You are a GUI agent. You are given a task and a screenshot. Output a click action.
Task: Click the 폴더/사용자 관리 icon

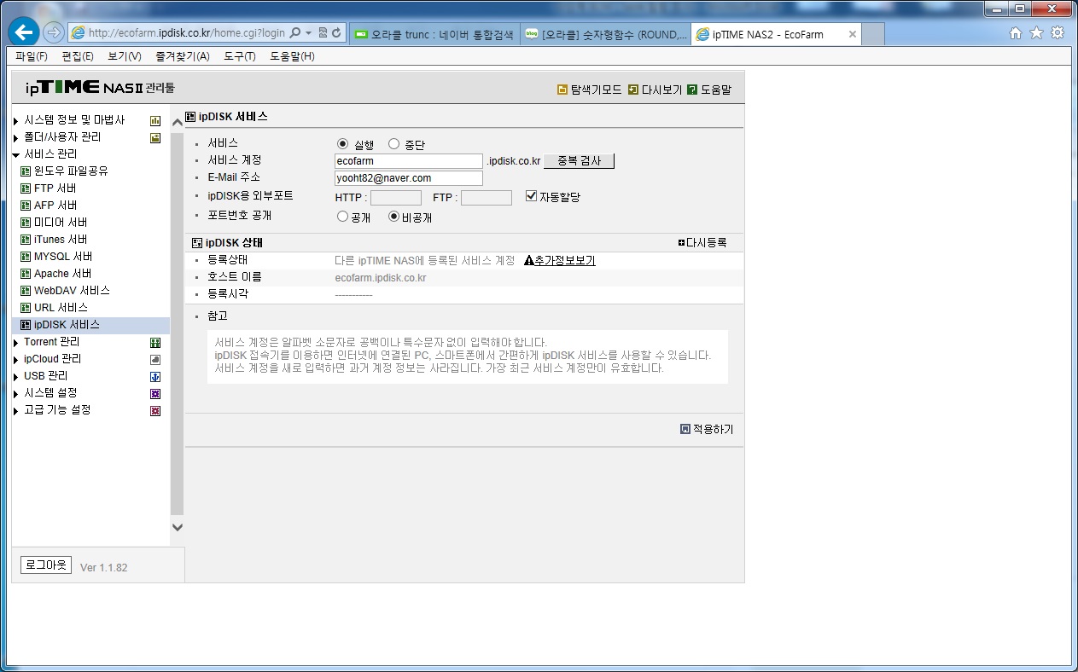pos(155,138)
